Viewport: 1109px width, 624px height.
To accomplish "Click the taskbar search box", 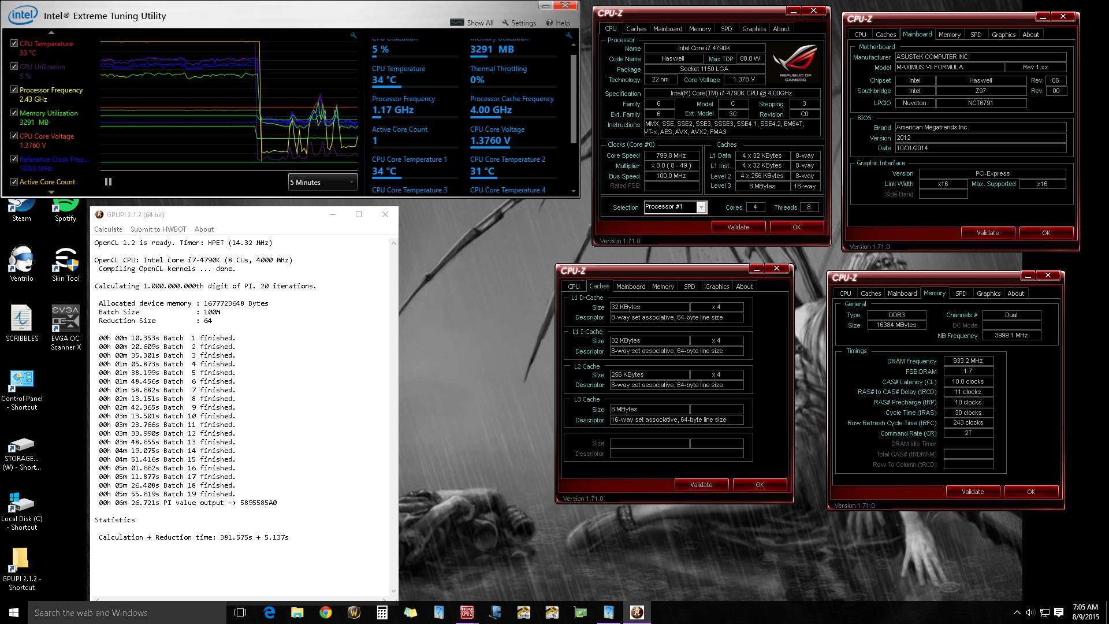I will (127, 612).
